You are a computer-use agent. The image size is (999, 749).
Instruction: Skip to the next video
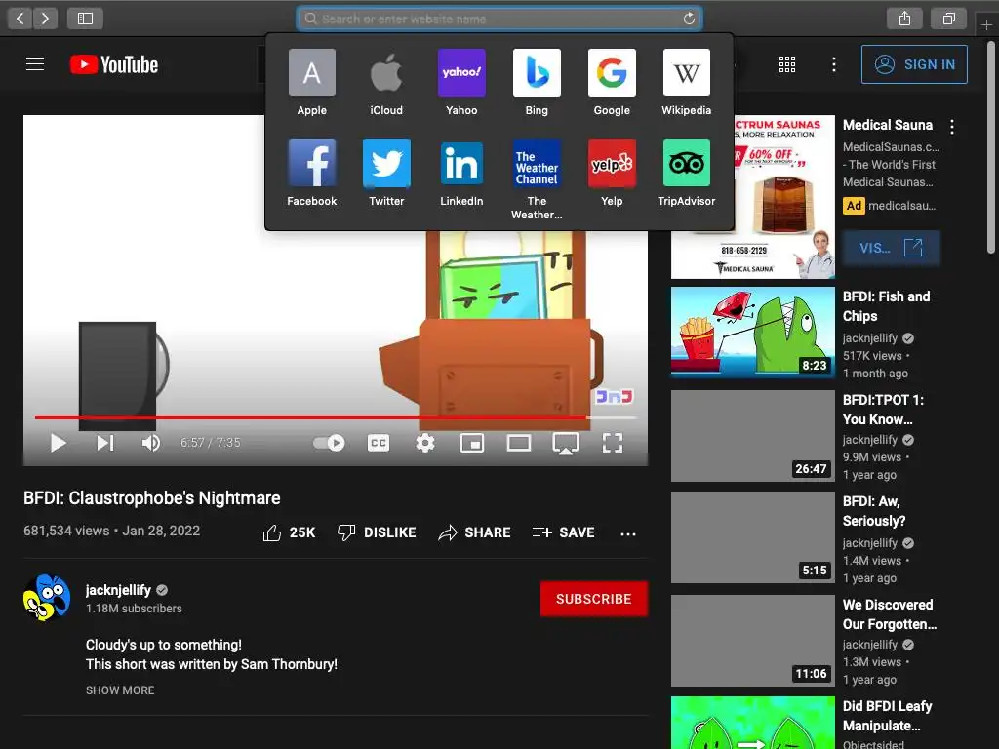(105, 443)
